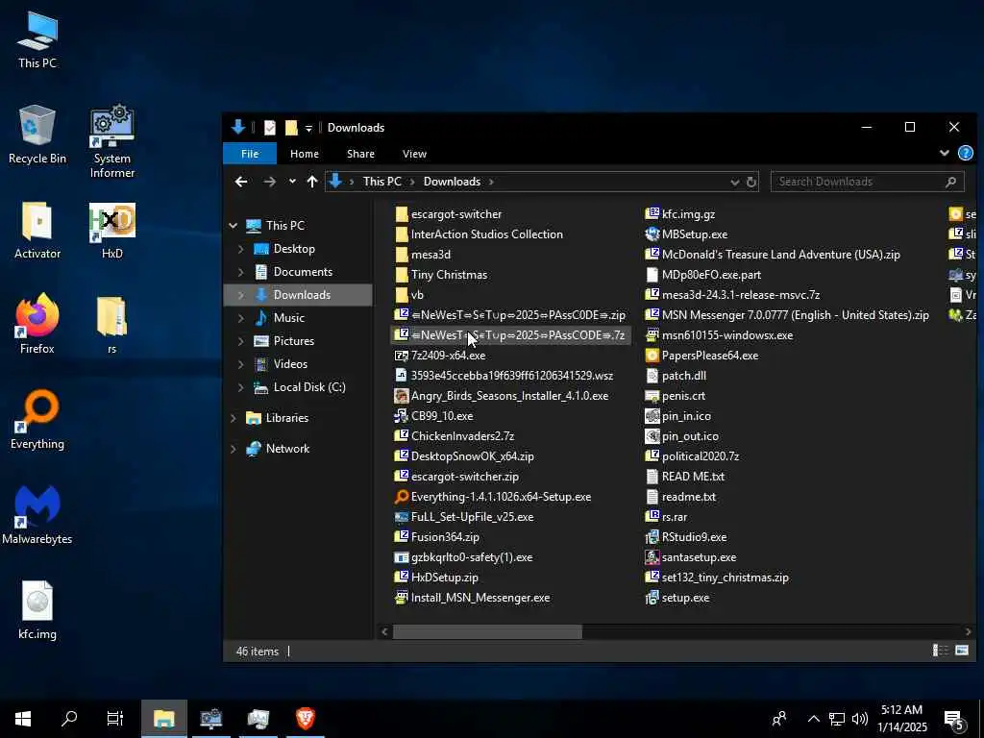Click the taskbar clock showing 5:12 AM

[901, 719]
